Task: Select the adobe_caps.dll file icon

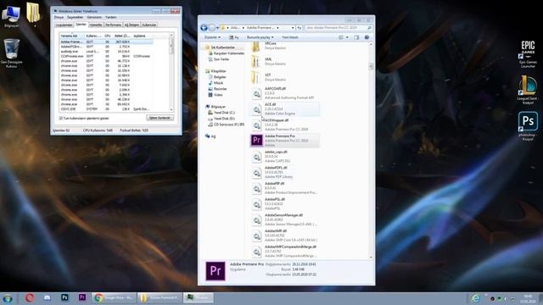Action: pyautogui.click(x=256, y=157)
